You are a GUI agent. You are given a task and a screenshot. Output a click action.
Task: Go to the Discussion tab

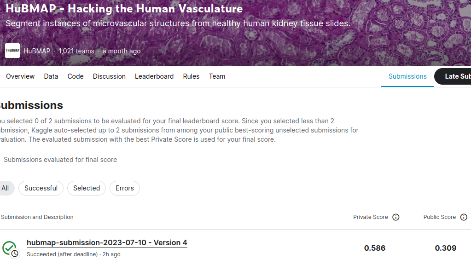(109, 76)
